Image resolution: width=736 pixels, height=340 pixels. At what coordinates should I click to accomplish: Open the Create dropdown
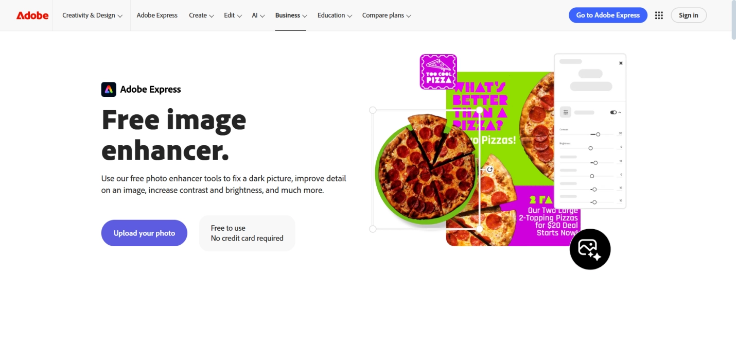click(x=201, y=15)
